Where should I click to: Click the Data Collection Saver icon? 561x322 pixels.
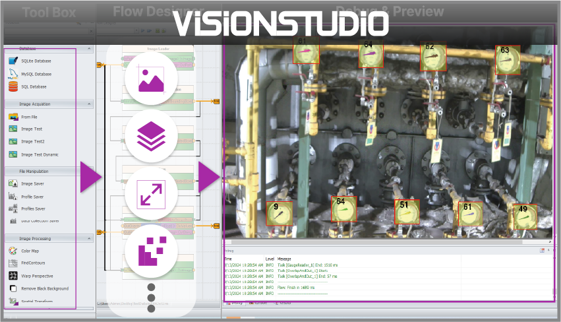(x=13, y=220)
